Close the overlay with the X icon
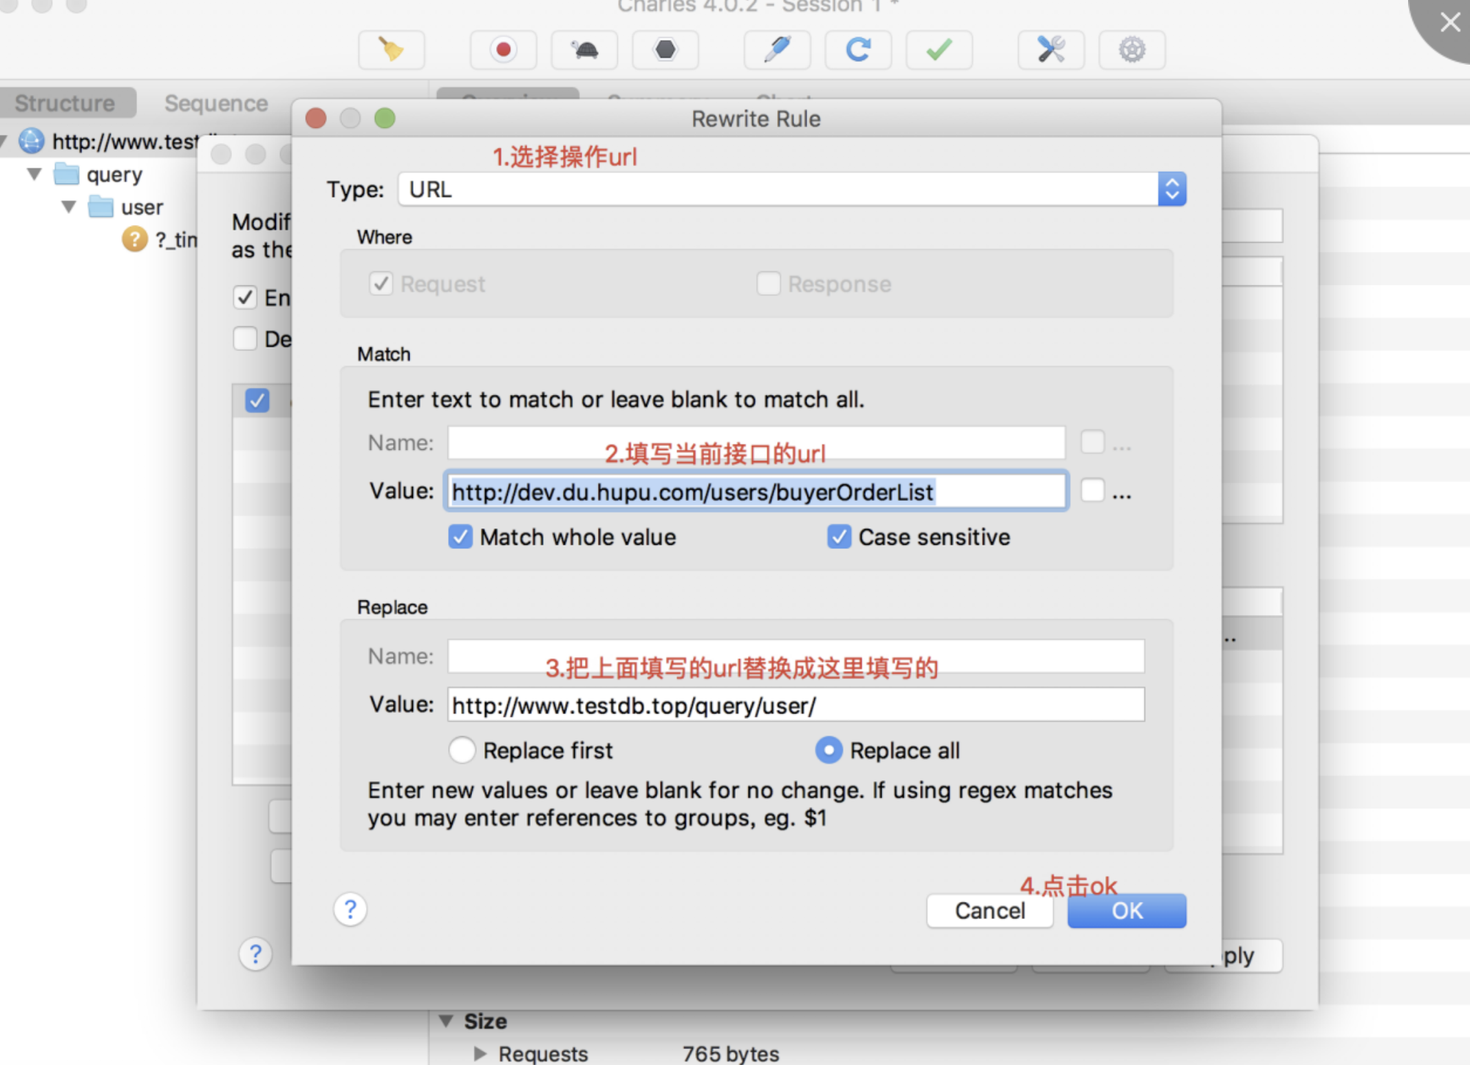1470x1065 pixels. pos(1450,22)
